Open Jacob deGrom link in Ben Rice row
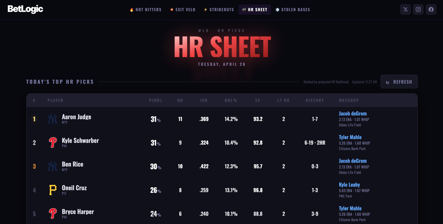443x224 pixels. tap(353, 161)
